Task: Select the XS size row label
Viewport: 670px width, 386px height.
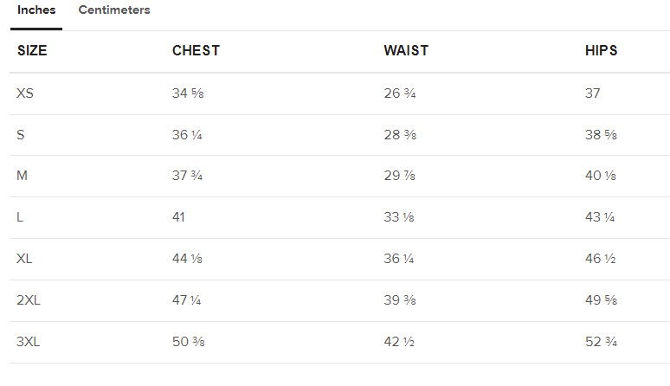Action: click(25, 93)
